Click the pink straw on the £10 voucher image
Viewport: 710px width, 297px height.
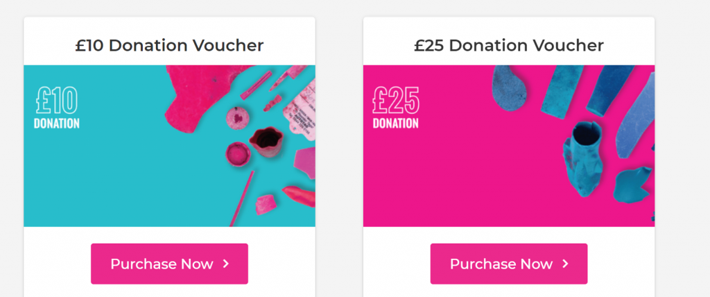coord(242,198)
